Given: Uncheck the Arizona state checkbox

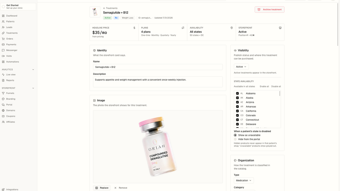Looking at the screenshot, I should (237, 102).
